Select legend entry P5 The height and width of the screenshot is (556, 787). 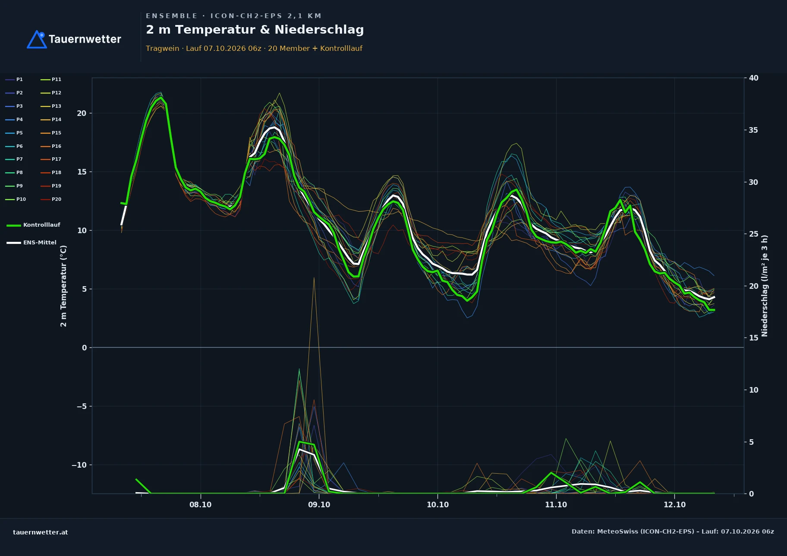14,133
